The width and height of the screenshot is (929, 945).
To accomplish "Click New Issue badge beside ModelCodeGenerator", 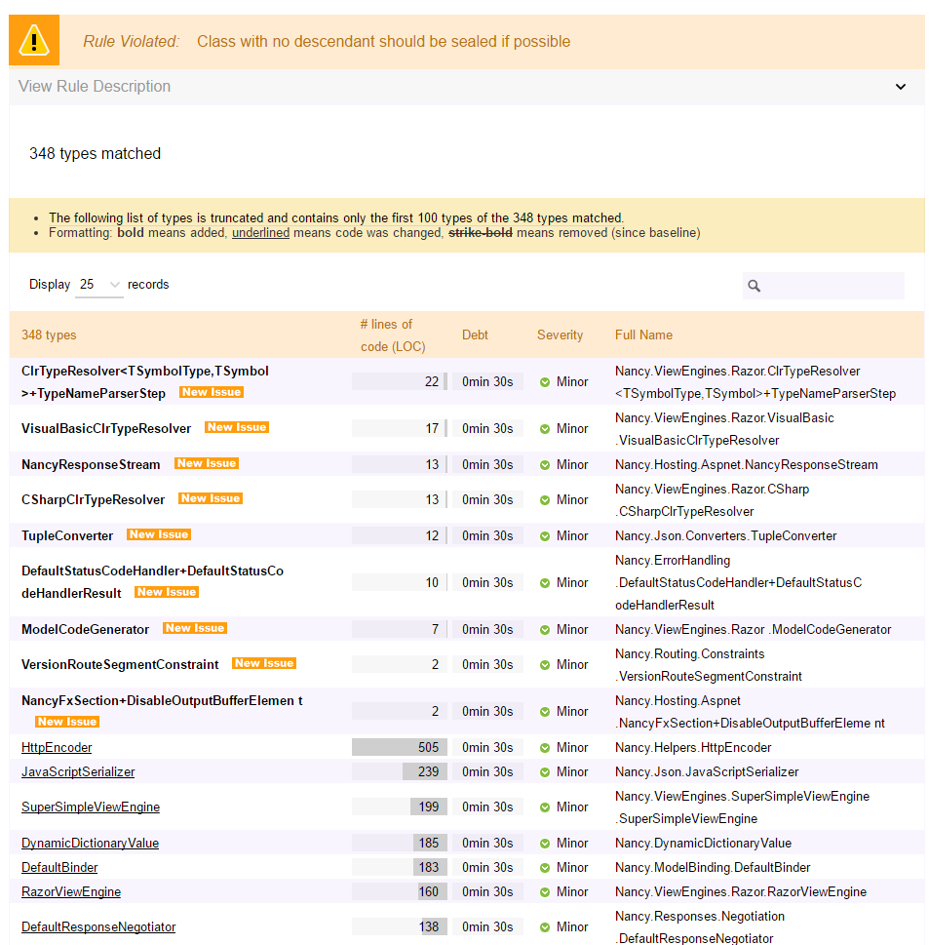I will [x=195, y=629].
